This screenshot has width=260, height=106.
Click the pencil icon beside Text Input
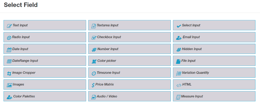pos(9,26)
